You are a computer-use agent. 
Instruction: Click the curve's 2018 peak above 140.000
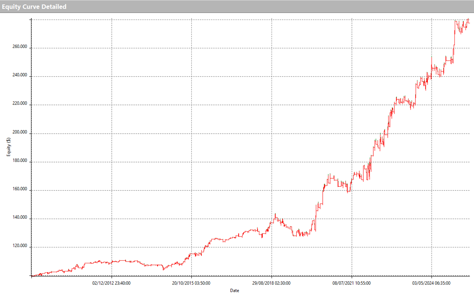point(275,214)
